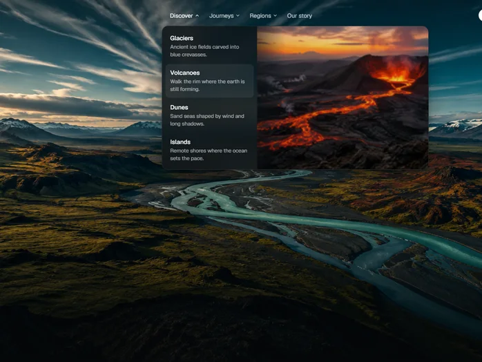Click the volcano lava preview image
This screenshot has height=362, width=482.
coord(343,97)
